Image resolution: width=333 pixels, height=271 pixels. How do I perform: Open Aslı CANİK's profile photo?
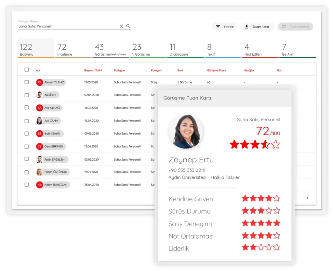(x=39, y=121)
